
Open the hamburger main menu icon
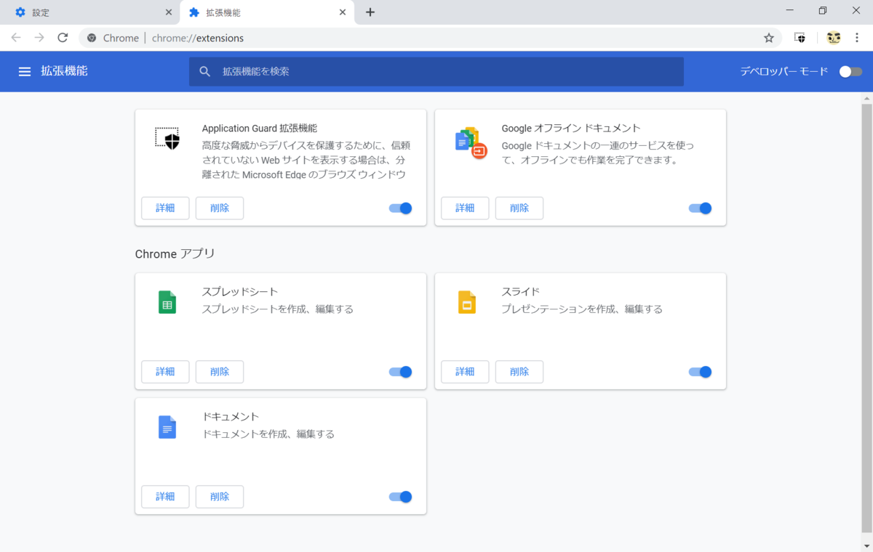pos(25,71)
